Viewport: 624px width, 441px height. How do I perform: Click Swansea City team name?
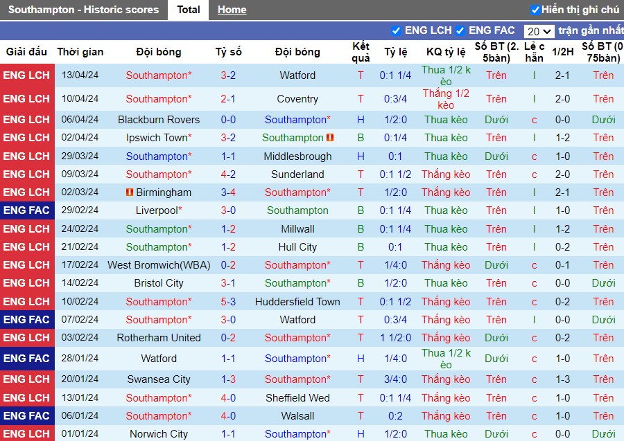(158, 379)
